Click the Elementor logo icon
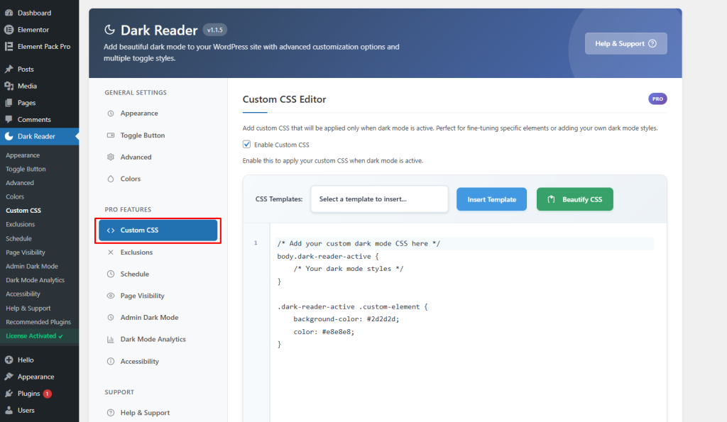Viewport: 727px width, 422px height. pyautogui.click(x=9, y=30)
